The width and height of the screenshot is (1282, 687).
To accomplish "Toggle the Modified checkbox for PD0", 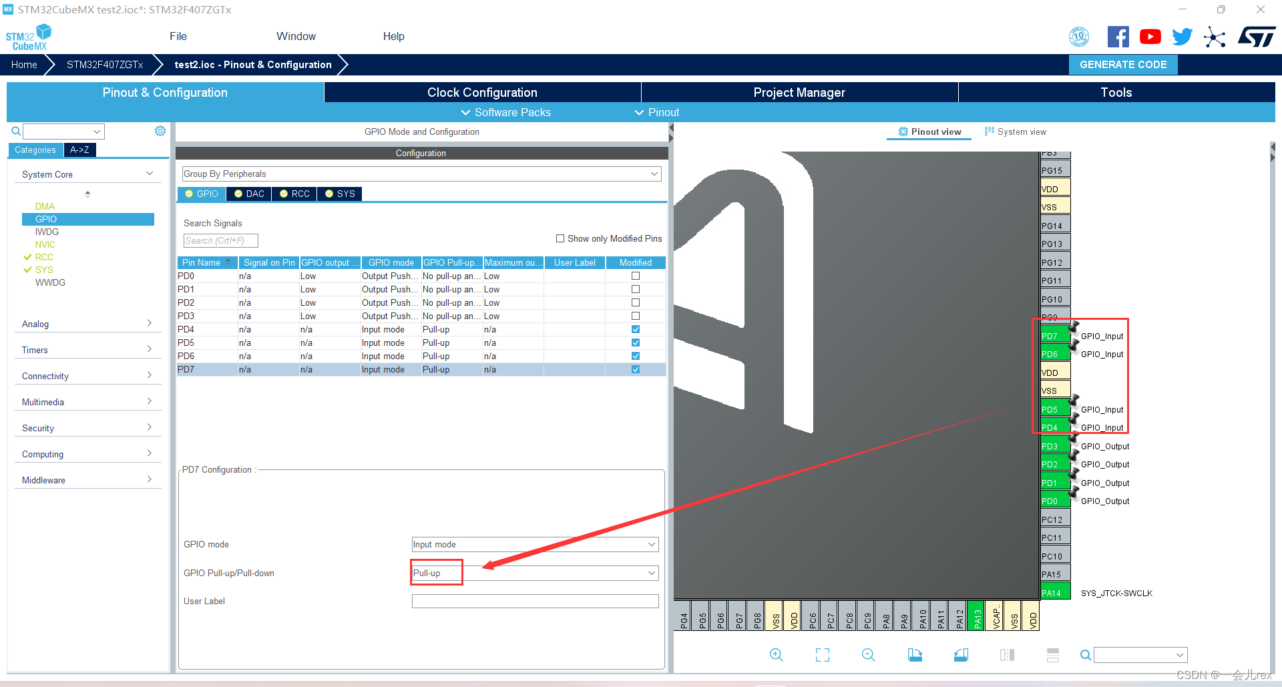I will 636,276.
